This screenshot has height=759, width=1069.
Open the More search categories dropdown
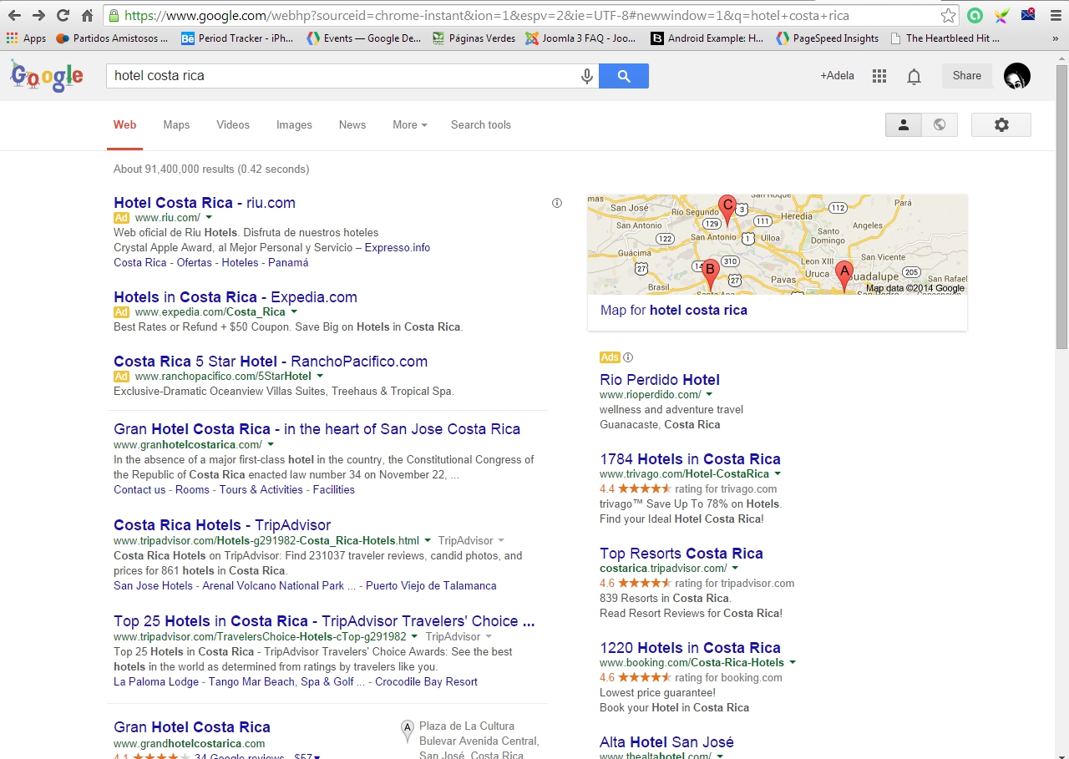408,124
